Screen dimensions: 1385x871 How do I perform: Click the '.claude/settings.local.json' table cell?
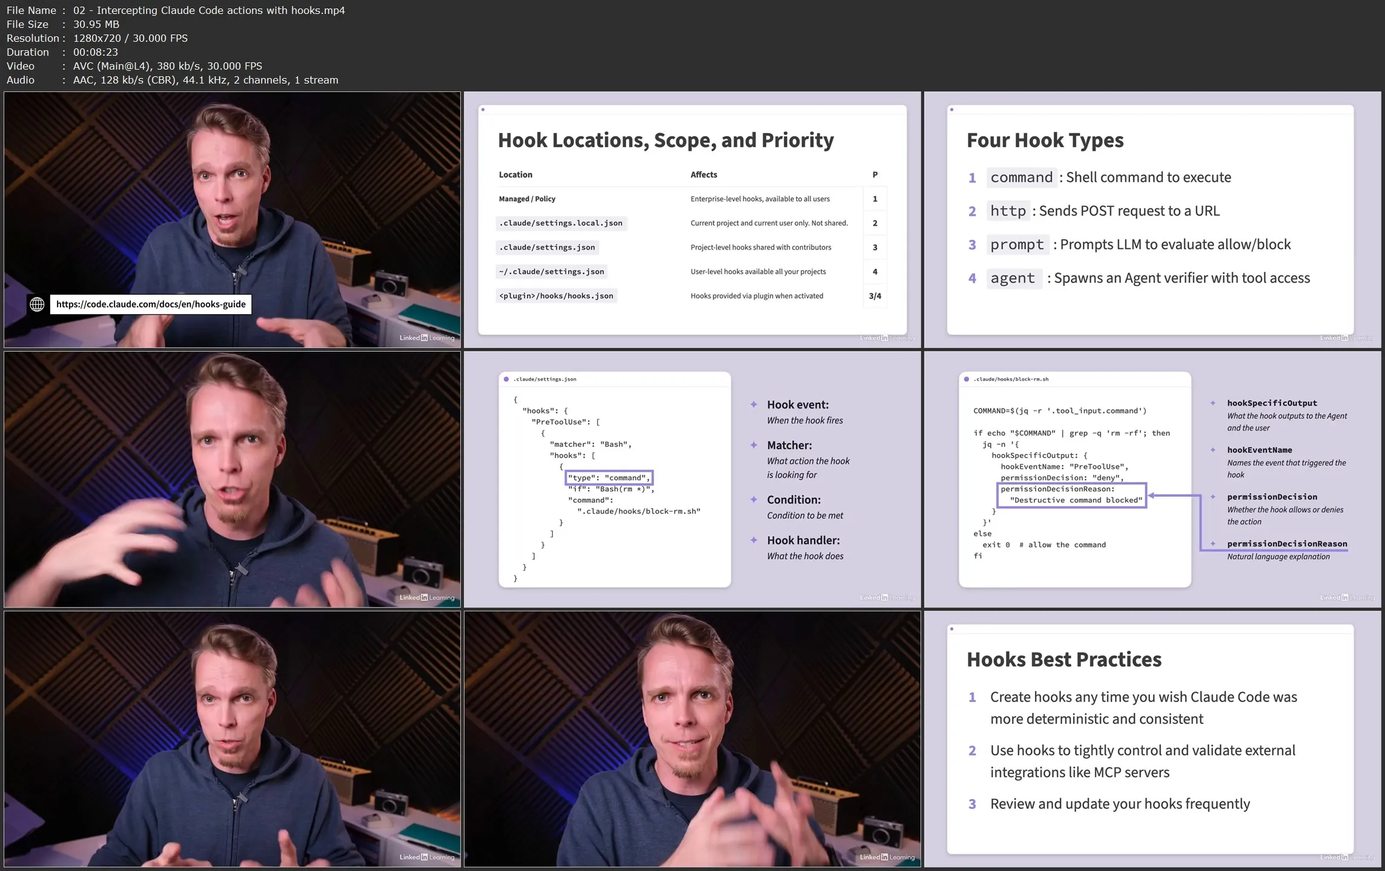[561, 223]
